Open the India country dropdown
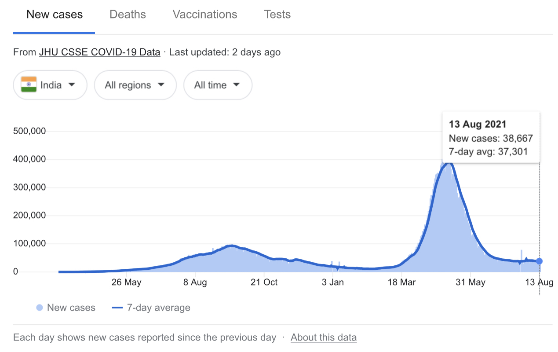The image size is (558, 352). 50,85
